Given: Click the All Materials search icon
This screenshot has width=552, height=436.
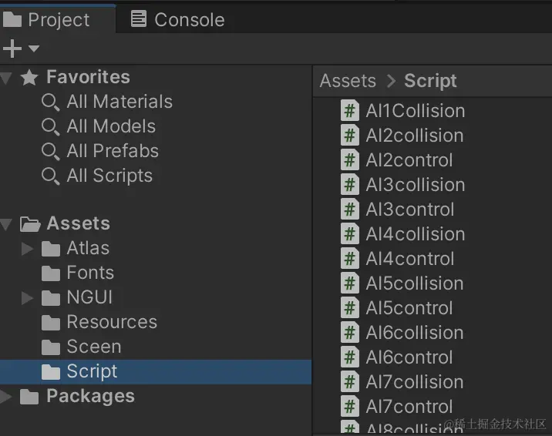Looking at the screenshot, I should [x=51, y=102].
